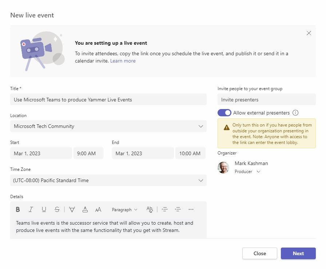Dismiss the live event info banner
This screenshot has height=269, width=326.
[309, 33]
